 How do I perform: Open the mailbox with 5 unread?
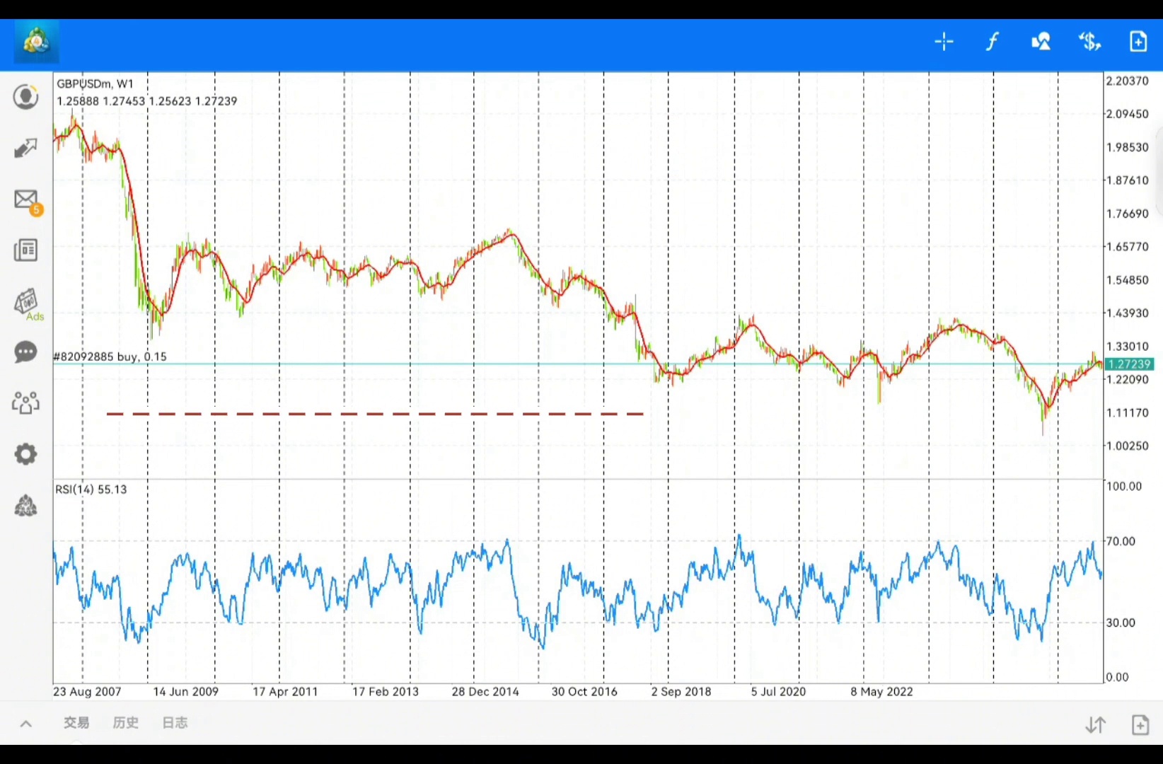coord(26,200)
